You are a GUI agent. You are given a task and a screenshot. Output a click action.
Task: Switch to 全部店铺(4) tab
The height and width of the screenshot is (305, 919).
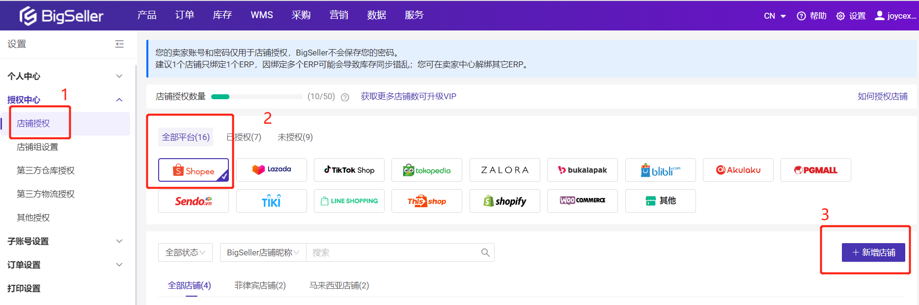[x=190, y=285]
